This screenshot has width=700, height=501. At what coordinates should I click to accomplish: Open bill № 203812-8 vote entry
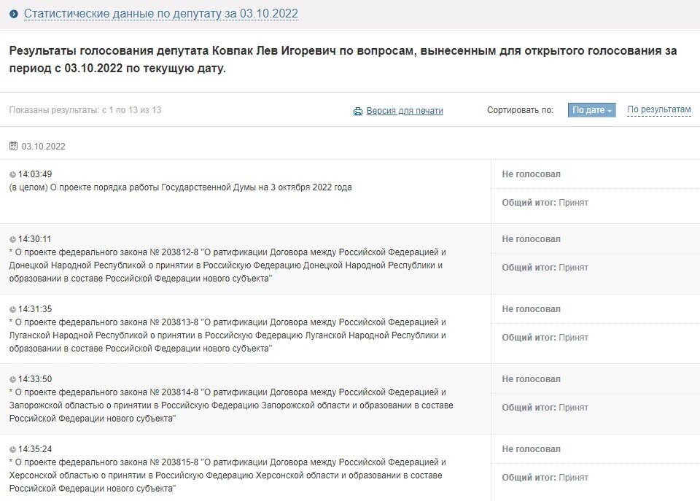[227, 265]
